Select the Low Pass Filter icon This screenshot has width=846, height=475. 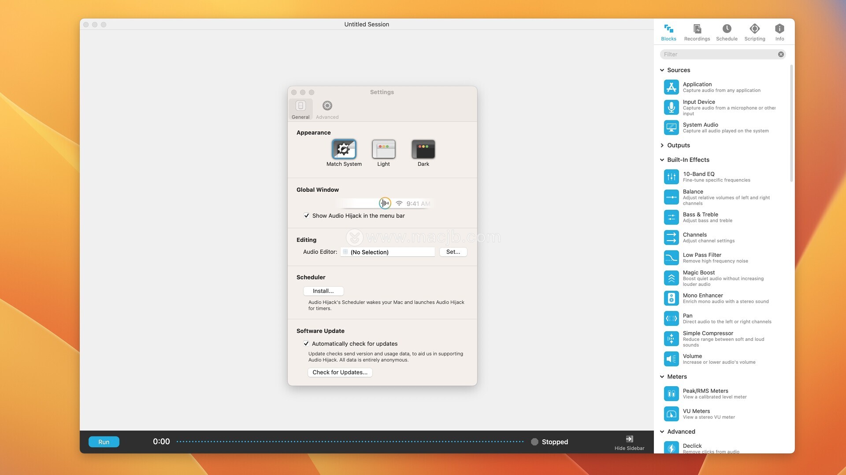click(x=671, y=258)
